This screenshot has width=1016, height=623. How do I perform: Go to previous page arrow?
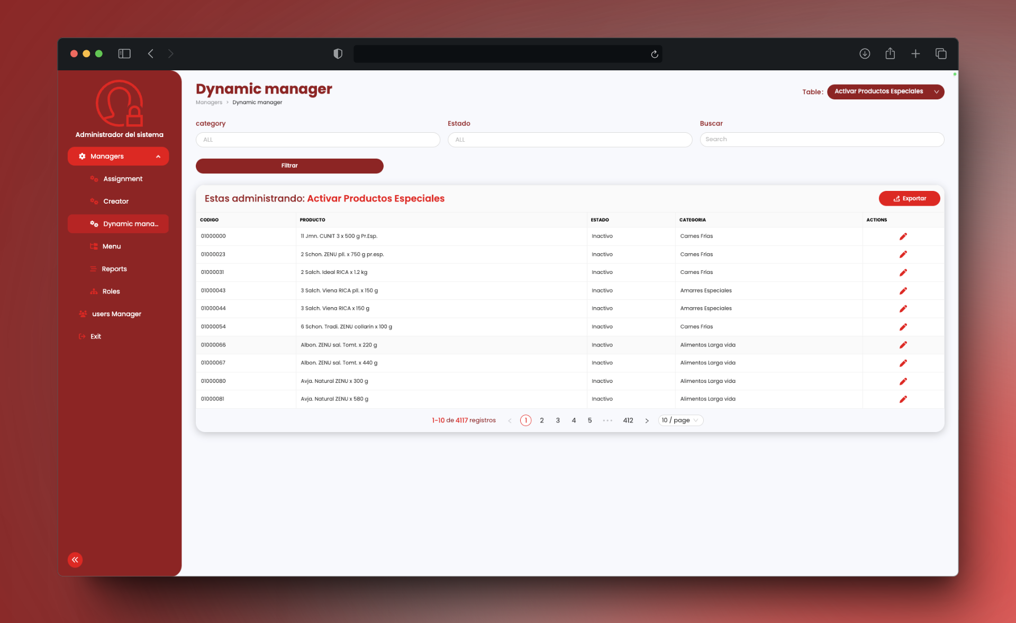coord(510,421)
